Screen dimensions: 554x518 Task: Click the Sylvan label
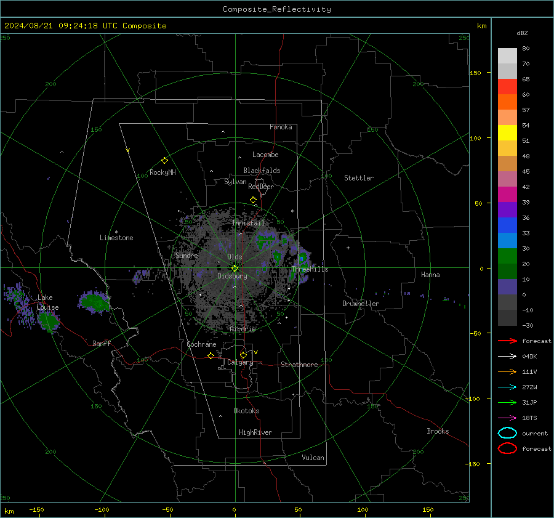click(235, 182)
